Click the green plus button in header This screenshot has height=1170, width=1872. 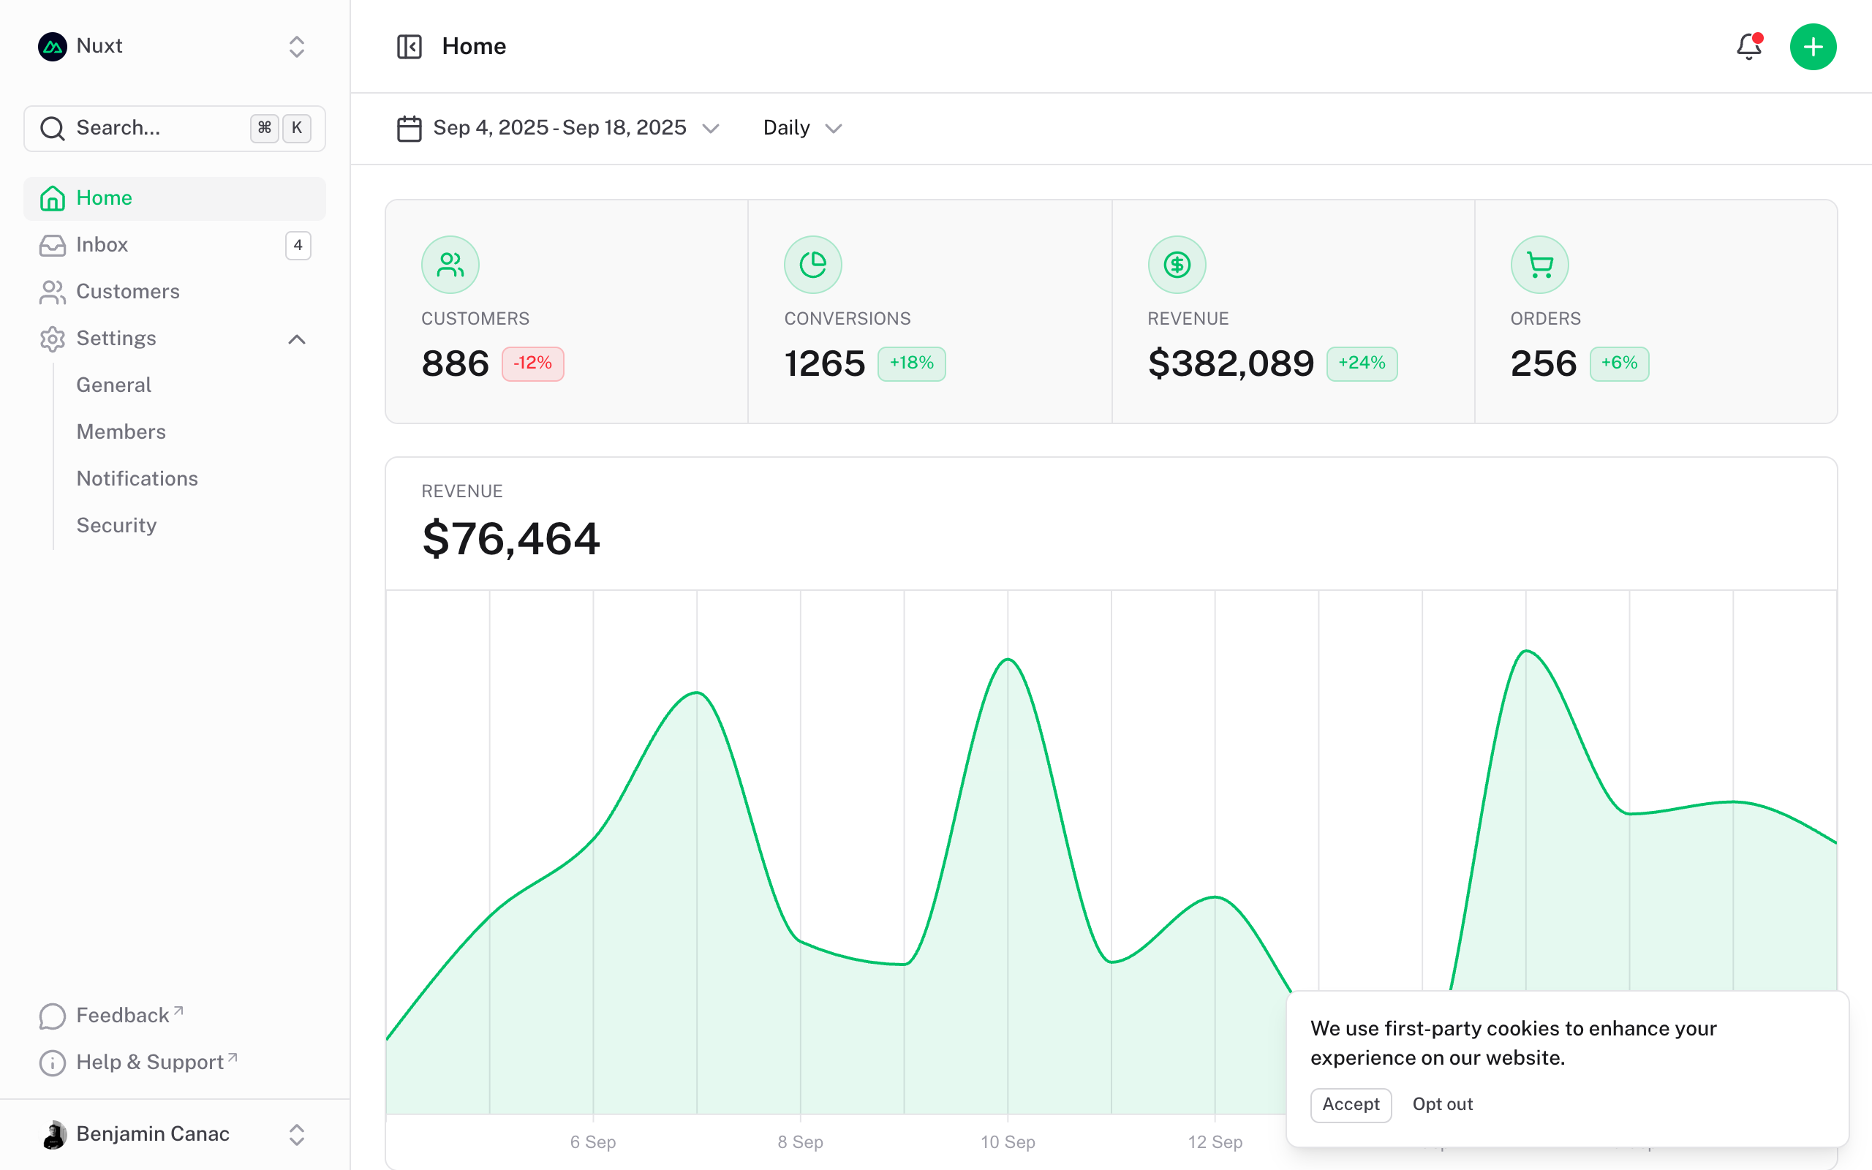click(x=1813, y=46)
